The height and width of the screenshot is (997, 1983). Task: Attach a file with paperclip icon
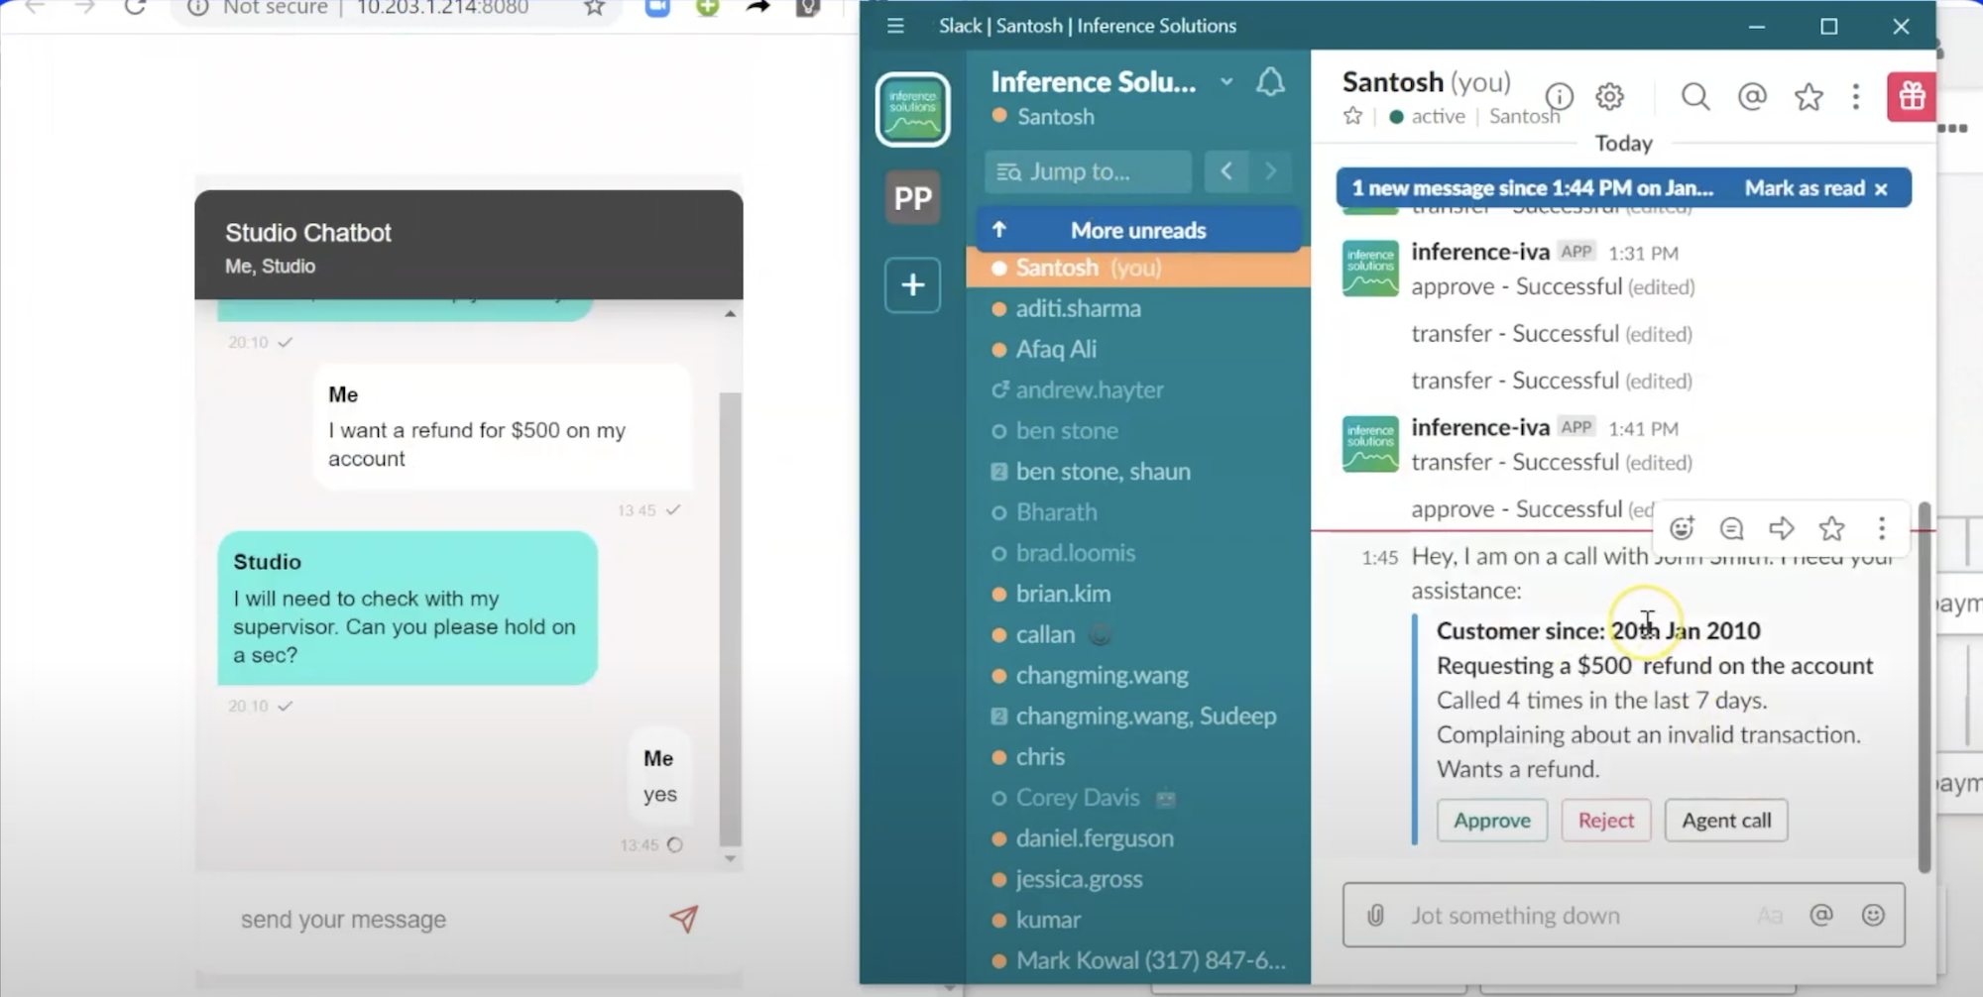pyautogui.click(x=1375, y=915)
